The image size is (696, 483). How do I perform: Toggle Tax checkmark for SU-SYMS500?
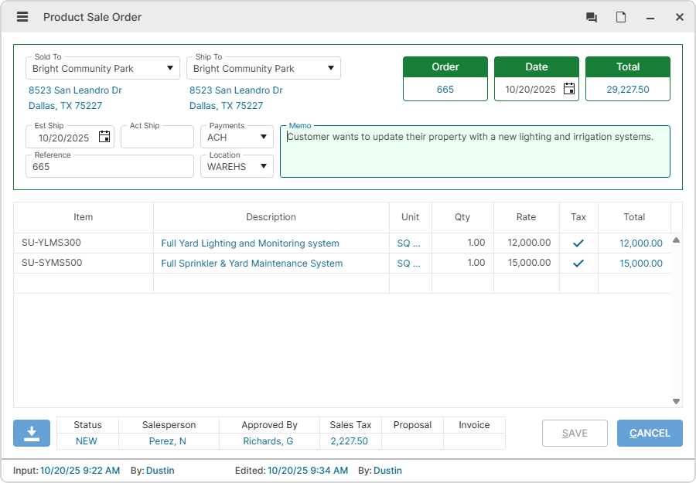click(578, 263)
